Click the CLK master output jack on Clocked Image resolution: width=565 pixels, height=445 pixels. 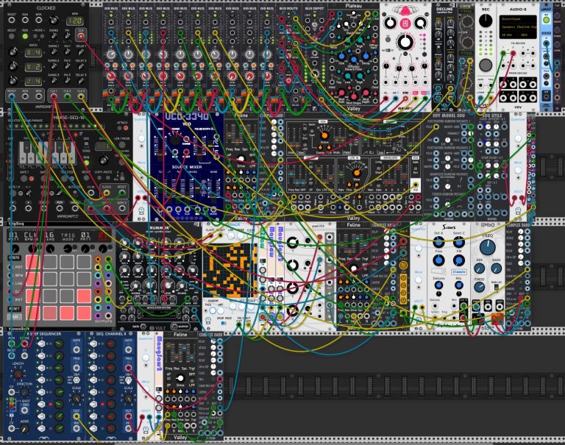pyautogui.click(x=81, y=35)
